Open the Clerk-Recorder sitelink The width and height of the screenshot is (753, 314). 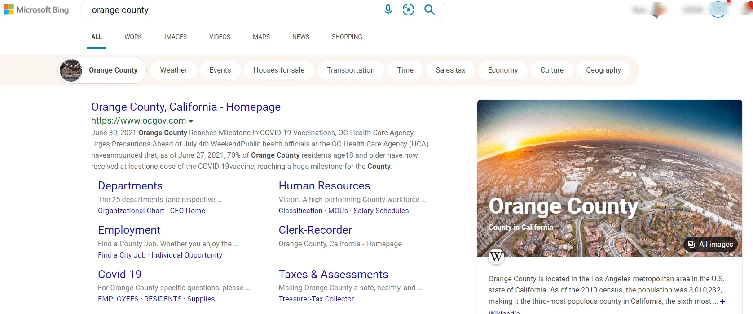pyautogui.click(x=315, y=230)
